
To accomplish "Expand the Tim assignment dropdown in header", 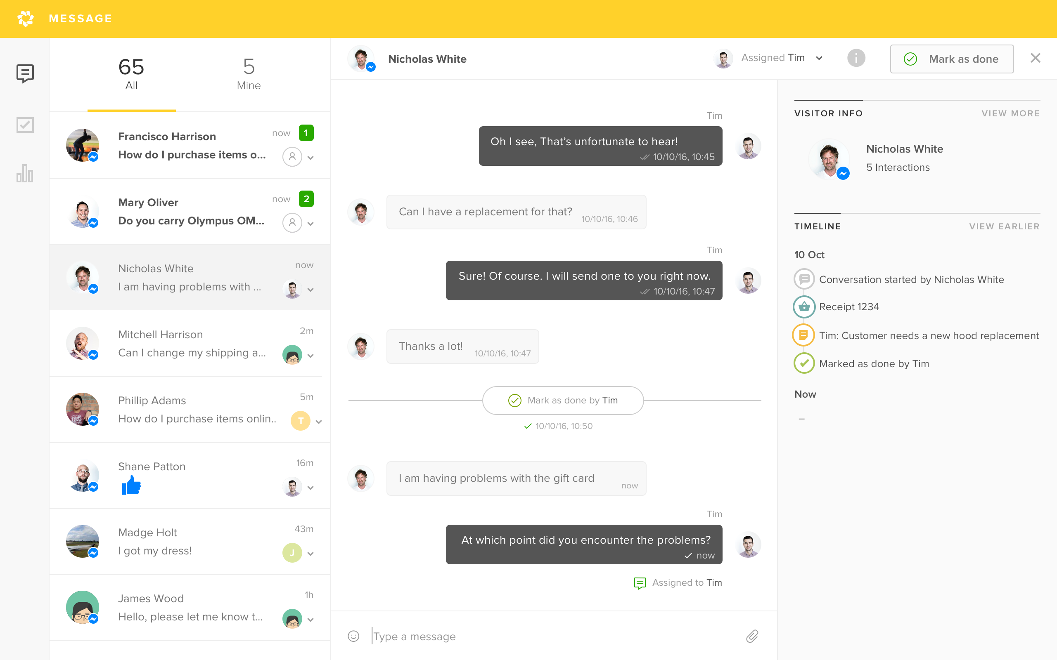I will 822,59.
